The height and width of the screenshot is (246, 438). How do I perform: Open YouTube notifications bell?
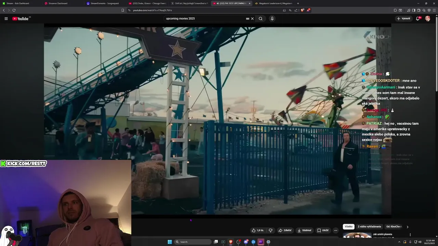[x=418, y=18]
